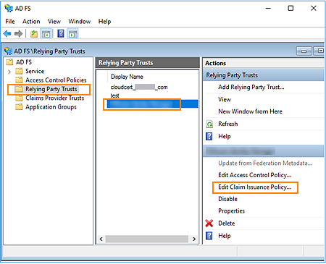Screen dimensions: 326x264
Task: Click the Access Control Policies folder icon
Action: pos(19,80)
